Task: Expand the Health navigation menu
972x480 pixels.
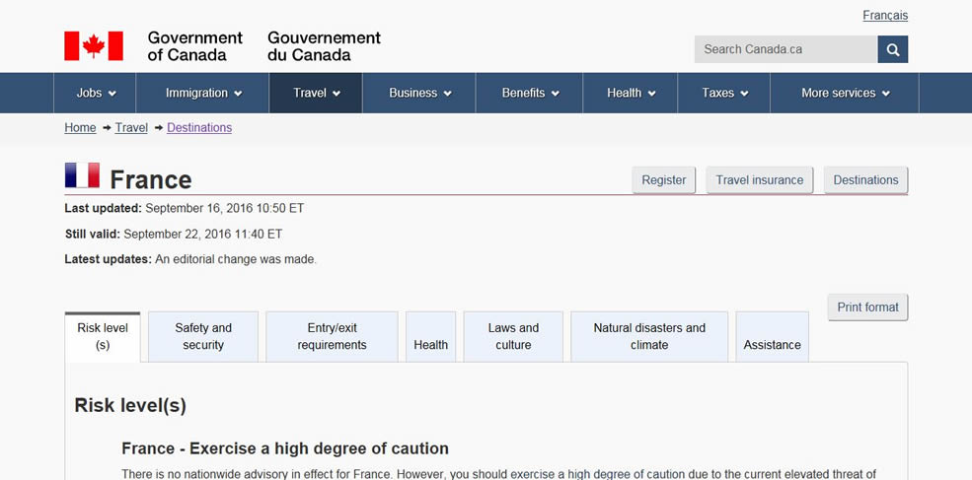Action: pyautogui.click(x=631, y=93)
